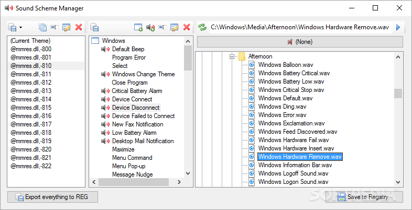Click the speaker icon beside Default Beep

pyautogui.click(x=105, y=49)
